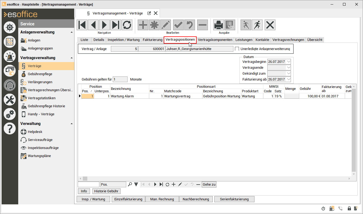
Task: Click the building switch icon in status bar
Action: pos(332,209)
